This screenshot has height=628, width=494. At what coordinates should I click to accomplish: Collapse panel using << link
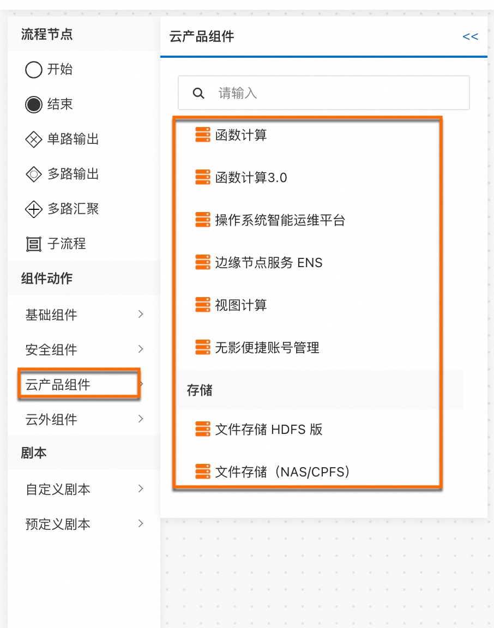pyautogui.click(x=470, y=37)
